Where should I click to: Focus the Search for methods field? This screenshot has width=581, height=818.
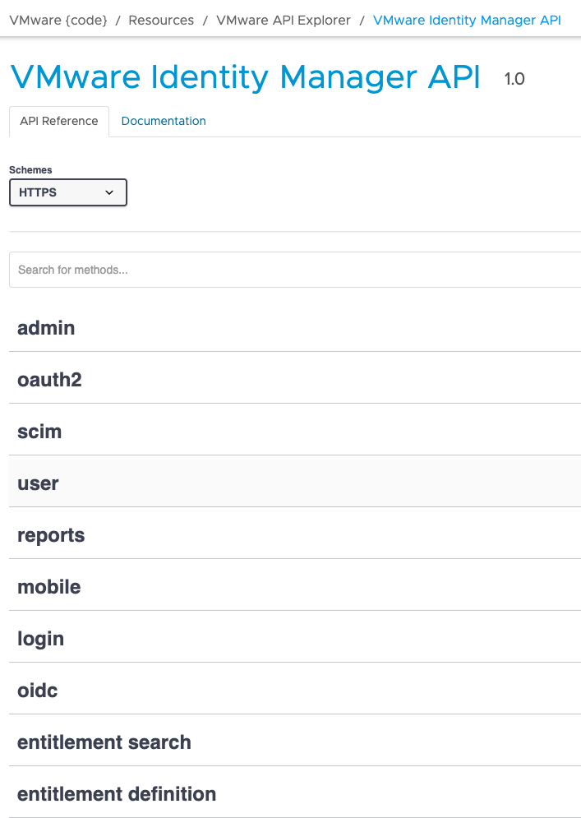(295, 270)
